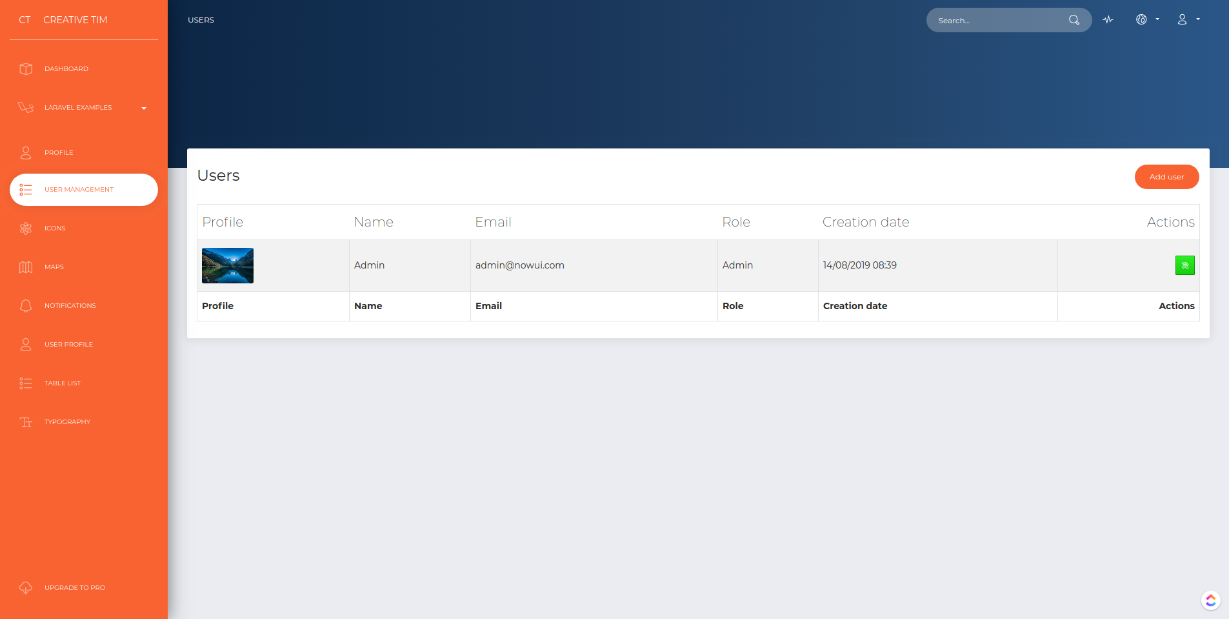The width and height of the screenshot is (1229, 619).
Task: Open the floating ClickUp widget icon
Action: click(1210, 600)
